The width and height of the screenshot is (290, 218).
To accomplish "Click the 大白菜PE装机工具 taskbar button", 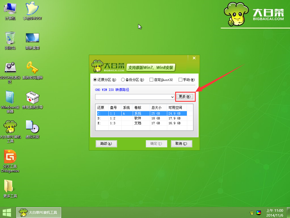I will 38,212.
